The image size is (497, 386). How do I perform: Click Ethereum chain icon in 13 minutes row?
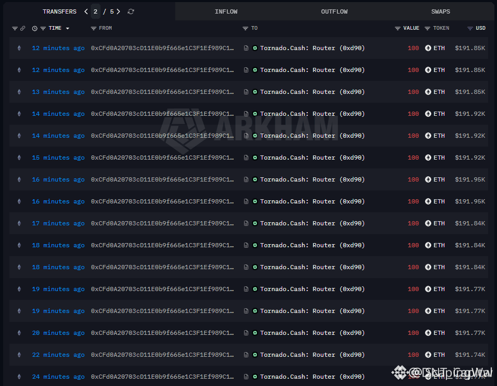pyautogui.click(x=19, y=92)
